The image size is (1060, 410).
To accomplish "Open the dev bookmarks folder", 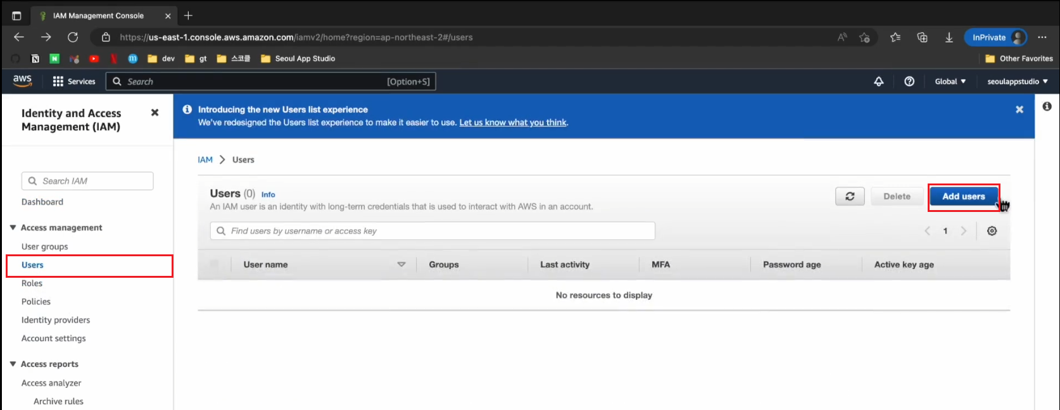I will (161, 58).
